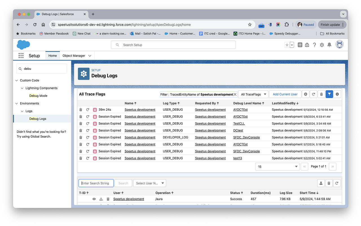This screenshot has width=361, height=226.
Task: Delete selected trace flags using trash icon
Action: (x=321, y=94)
